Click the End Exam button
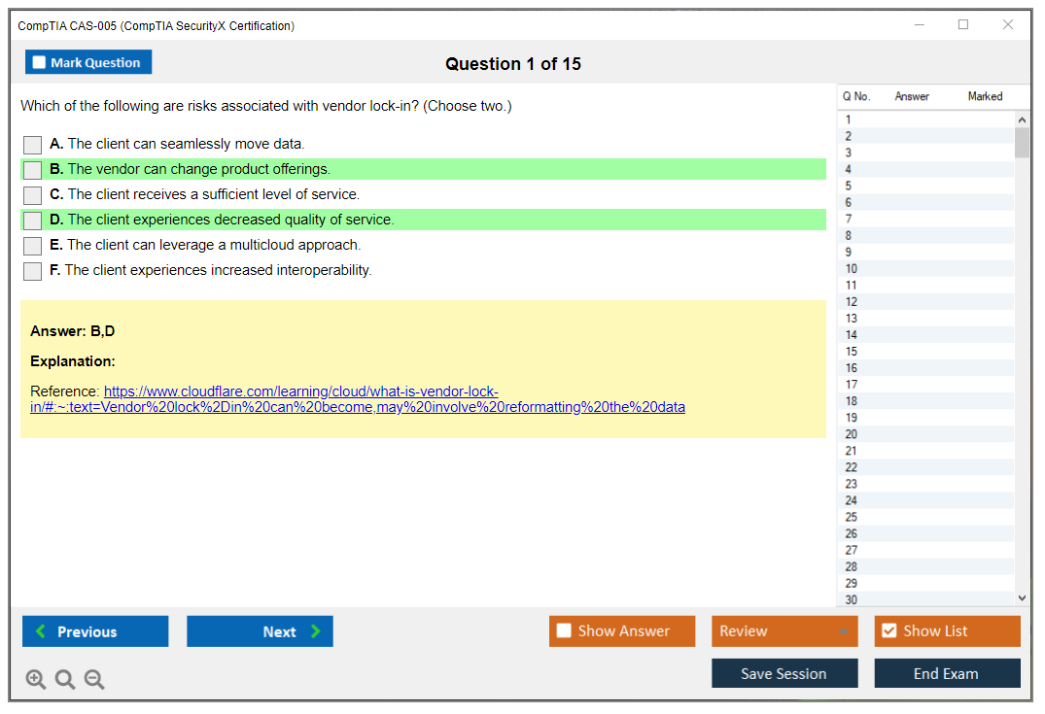The image size is (1045, 714). point(947,672)
